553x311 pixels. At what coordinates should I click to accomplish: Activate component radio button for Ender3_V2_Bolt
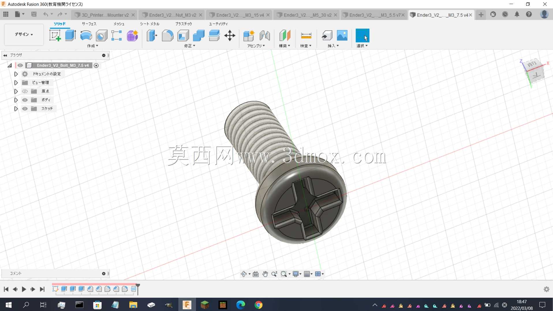click(96, 65)
